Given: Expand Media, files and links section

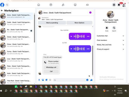Looking at the screenshot, I should point(110,45).
